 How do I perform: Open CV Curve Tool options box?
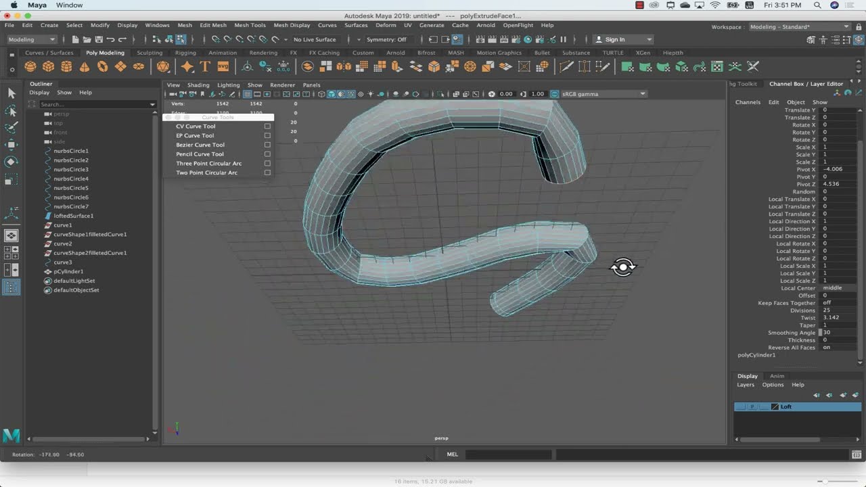[267, 126]
